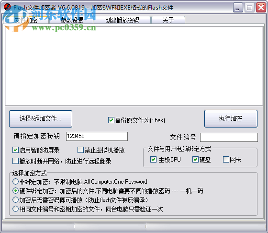The height and width of the screenshot is (233, 268).
Task: Click the empty file list area
Action: click(x=134, y=66)
